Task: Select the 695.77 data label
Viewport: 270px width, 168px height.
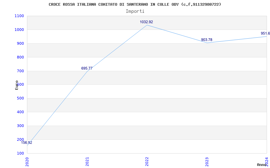Action: point(87,68)
